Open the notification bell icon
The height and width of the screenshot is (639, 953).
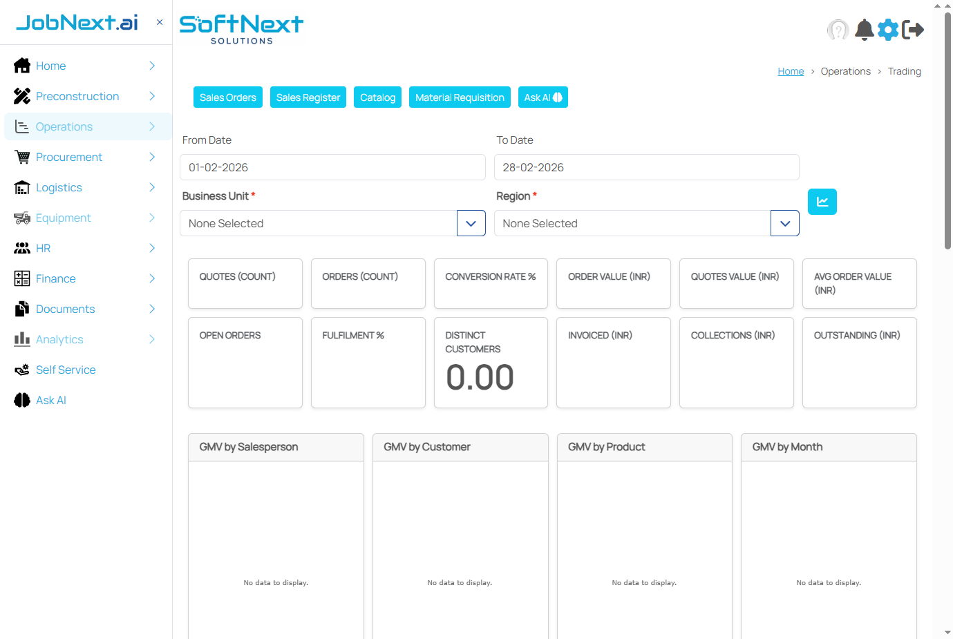click(x=863, y=30)
